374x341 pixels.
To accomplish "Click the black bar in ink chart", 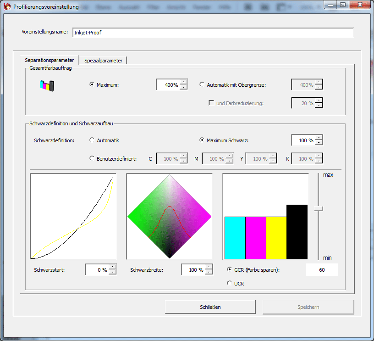I will click(297, 232).
